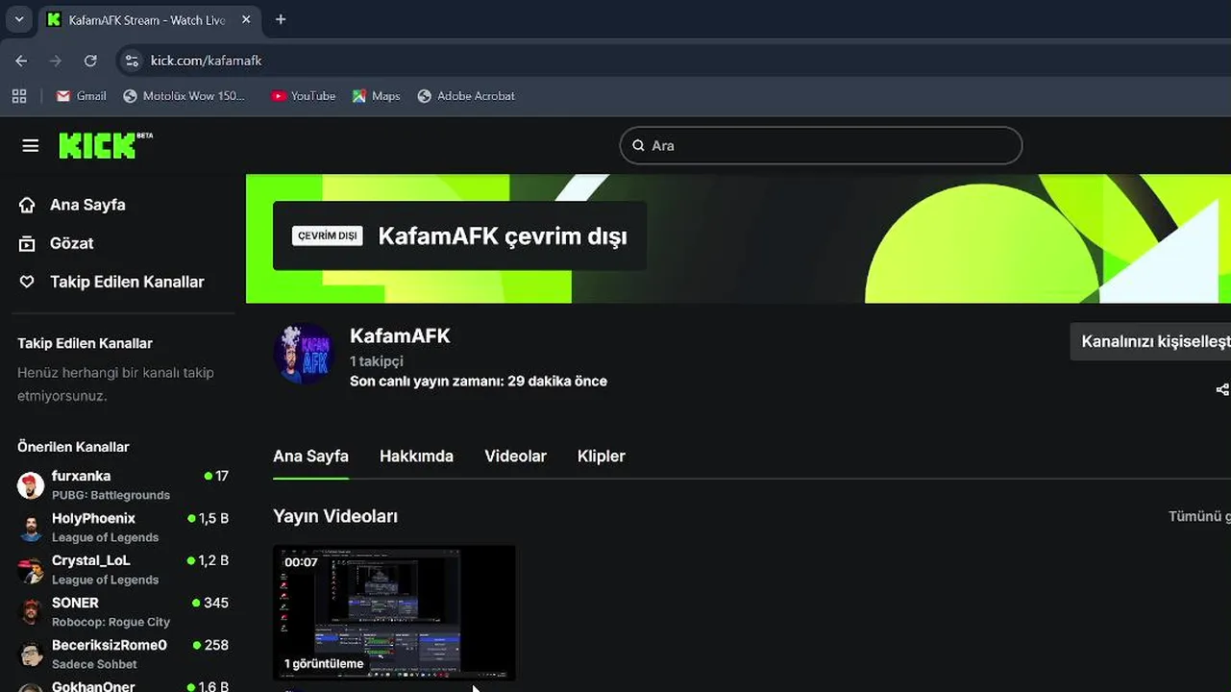
Task: Click the browser forward arrow
Action: tap(56, 61)
